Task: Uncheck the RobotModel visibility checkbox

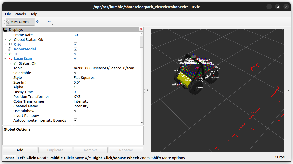Action: click(x=75, y=49)
